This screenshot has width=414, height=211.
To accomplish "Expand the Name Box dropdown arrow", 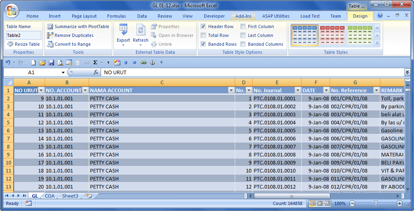I will pyautogui.click(x=63, y=72).
